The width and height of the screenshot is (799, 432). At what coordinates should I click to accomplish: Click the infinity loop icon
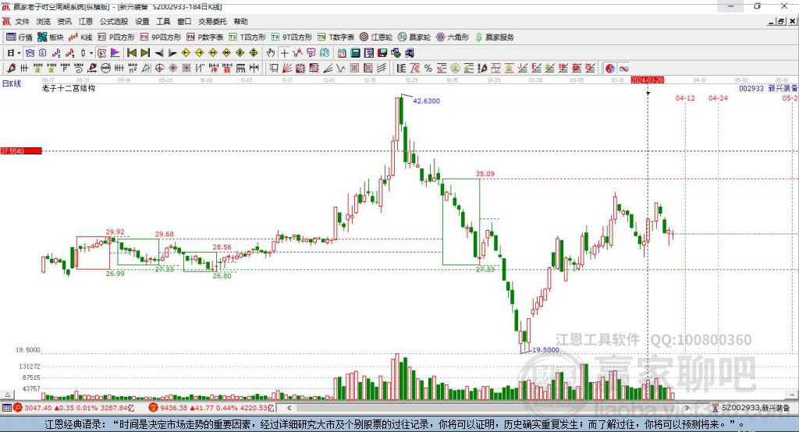[x=623, y=69]
